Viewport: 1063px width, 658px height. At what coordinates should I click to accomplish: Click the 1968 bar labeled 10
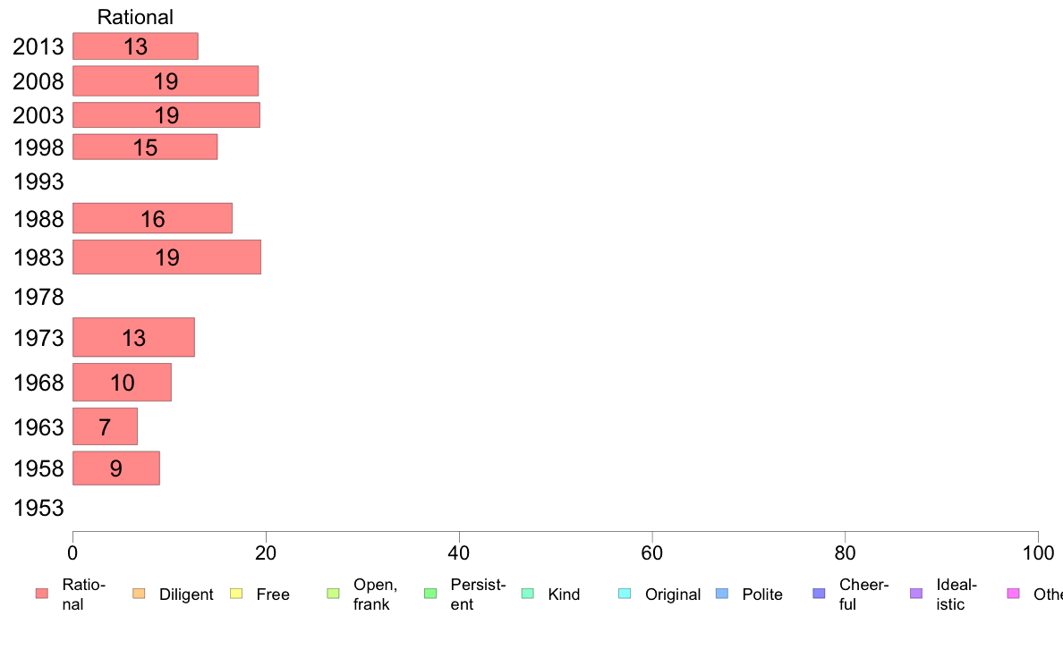pyautogui.click(x=122, y=383)
